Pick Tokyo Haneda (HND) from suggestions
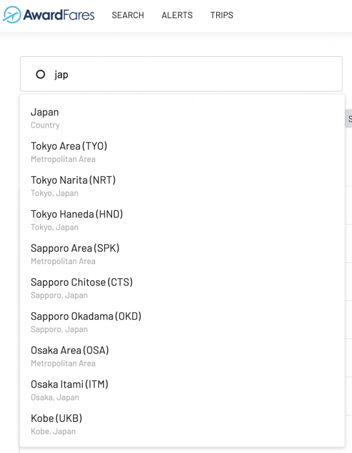 tap(182, 221)
